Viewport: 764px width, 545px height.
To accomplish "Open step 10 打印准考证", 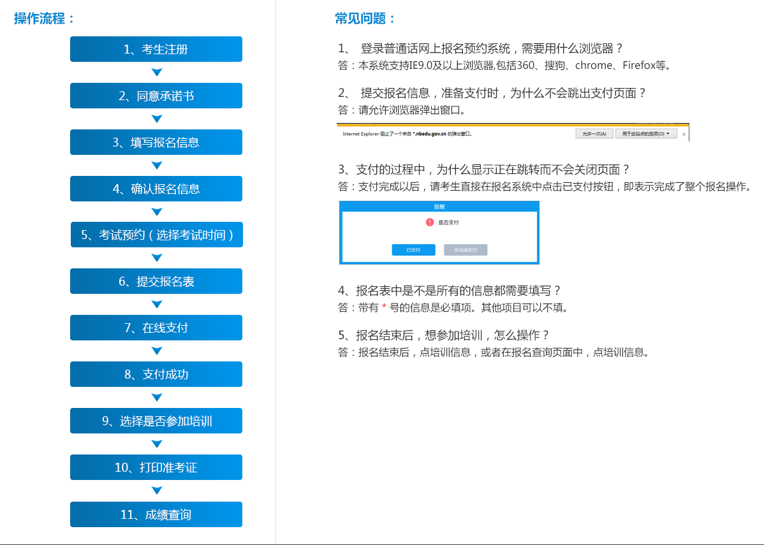I will point(156,467).
